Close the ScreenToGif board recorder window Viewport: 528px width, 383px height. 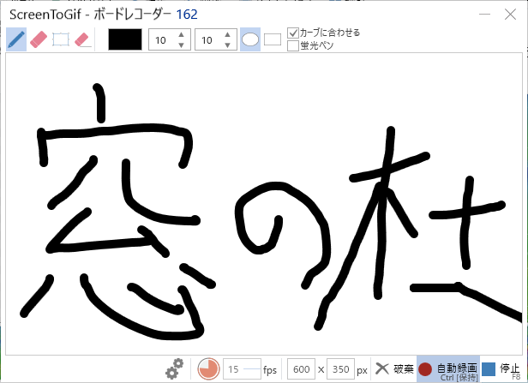point(511,14)
